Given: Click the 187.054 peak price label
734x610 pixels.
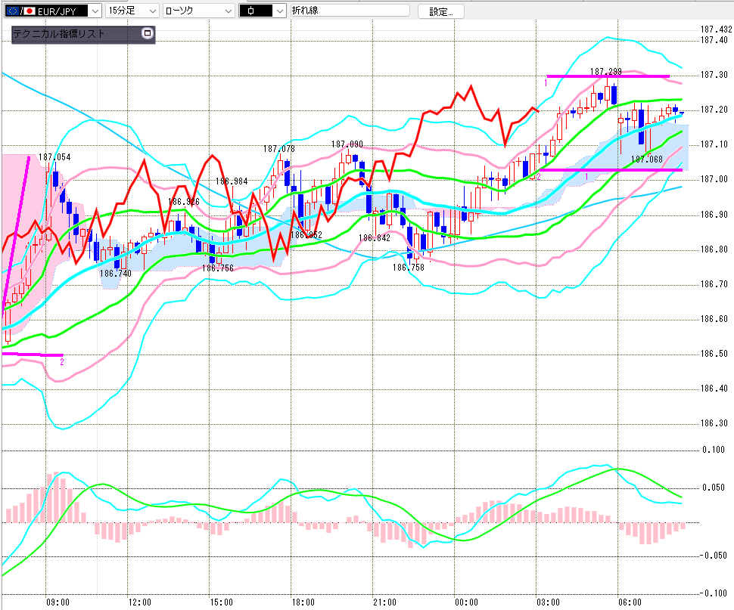Looking at the screenshot, I should point(54,157).
